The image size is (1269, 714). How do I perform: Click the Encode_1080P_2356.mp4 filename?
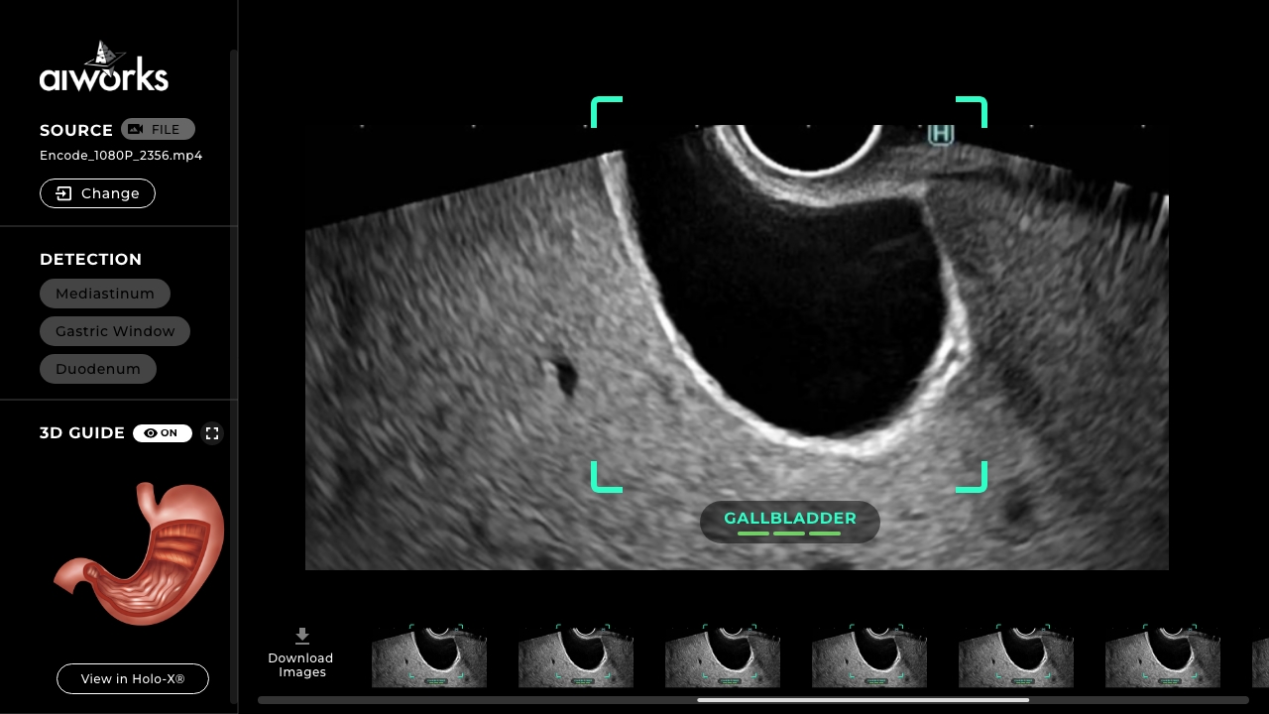pos(121,156)
